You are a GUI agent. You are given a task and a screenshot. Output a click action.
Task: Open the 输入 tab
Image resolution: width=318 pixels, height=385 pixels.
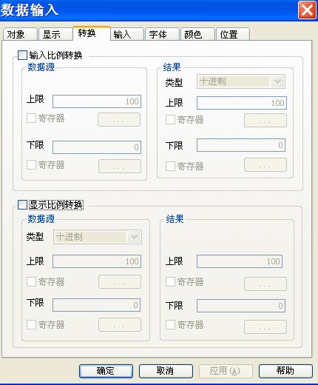click(127, 34)
